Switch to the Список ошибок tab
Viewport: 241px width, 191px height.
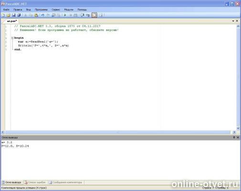[x=35, y=182]
